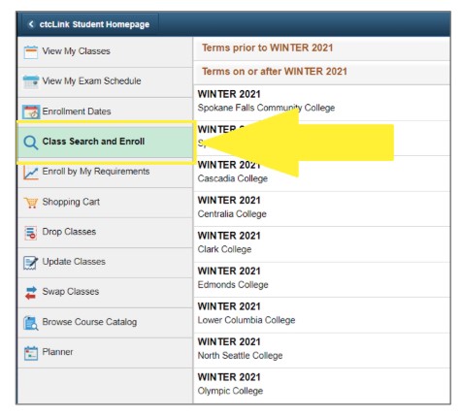This screenshot has width=461, height=416.
Task: Click the Drop Classes icon
Action: click(x=31, y=233)
